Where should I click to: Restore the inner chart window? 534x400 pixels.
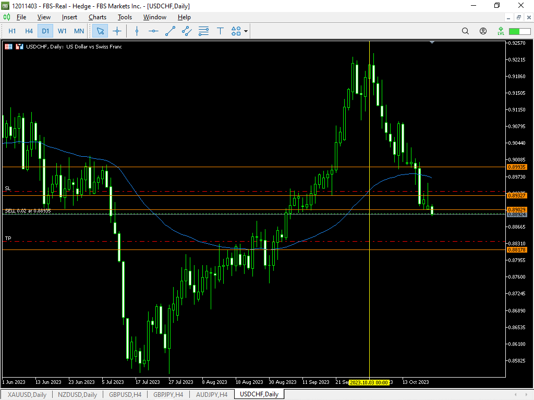[x=519, y=17]
